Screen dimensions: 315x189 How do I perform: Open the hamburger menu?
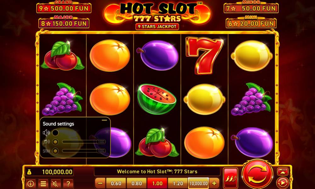(x=43, y=183)
